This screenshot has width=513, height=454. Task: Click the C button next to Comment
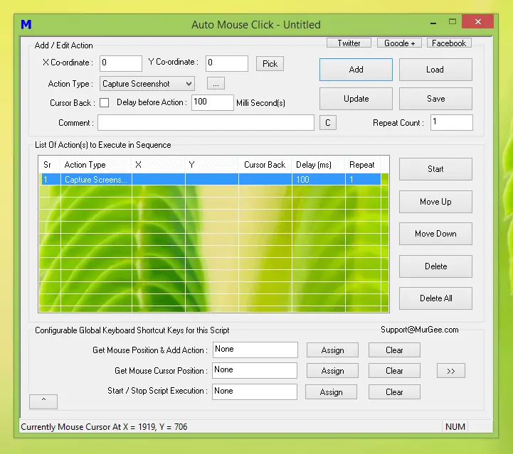tap(327, 123)
